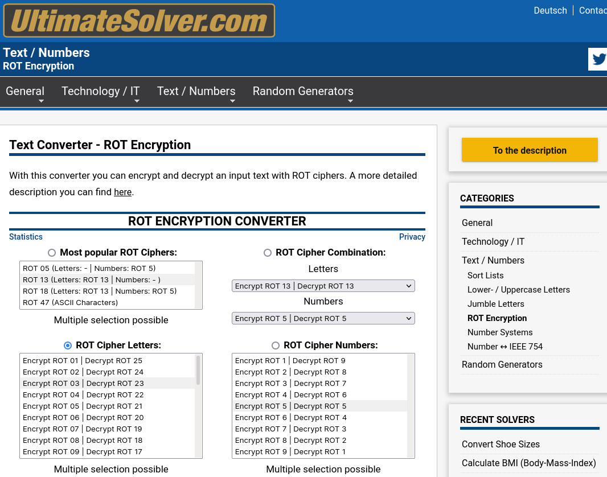Open Technology / IT category in sidebar
The image size is (607, 477).
(x=493, y=242)
